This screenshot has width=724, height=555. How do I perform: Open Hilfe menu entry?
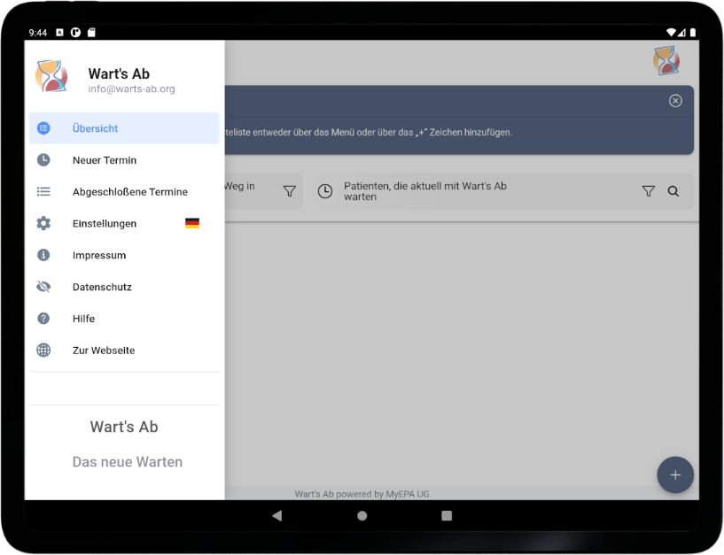click(x=124, y=319)
